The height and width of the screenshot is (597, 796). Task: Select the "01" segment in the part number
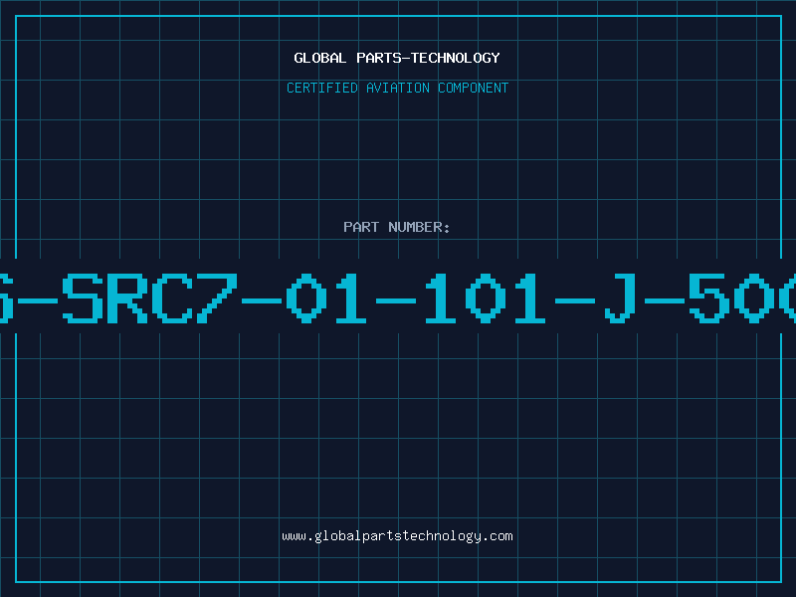pos(326,298)
